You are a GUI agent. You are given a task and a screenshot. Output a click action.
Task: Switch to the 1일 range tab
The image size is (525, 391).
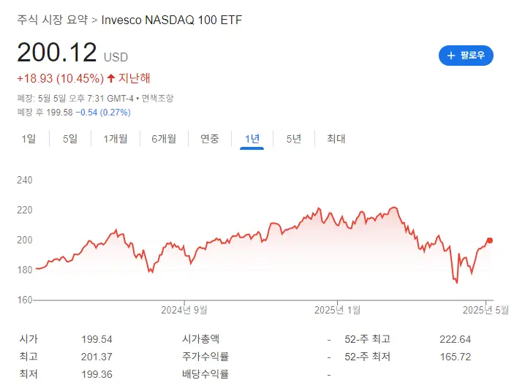(29, 139)
